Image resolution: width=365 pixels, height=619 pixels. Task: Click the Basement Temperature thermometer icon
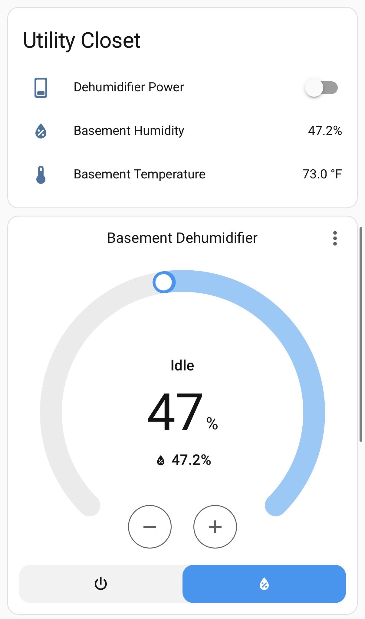tap(41, 174)
